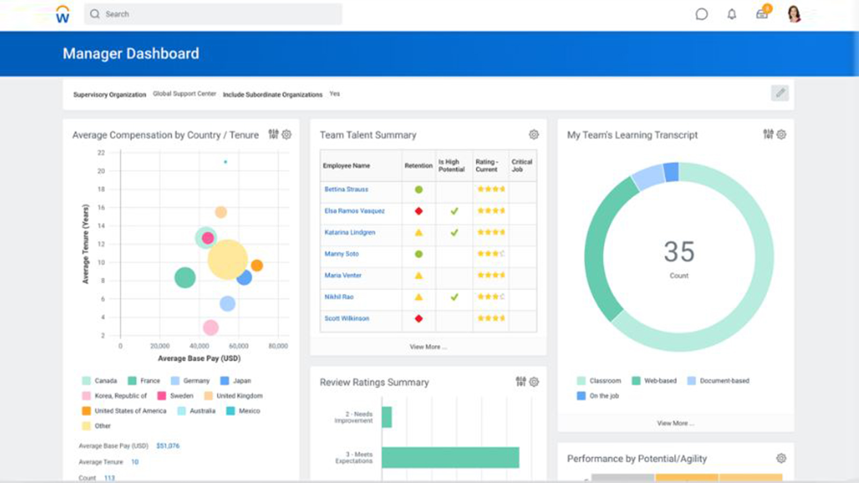
Task: Expand gear options for Average Compensation panel
Action: click(x=287, y=134)
